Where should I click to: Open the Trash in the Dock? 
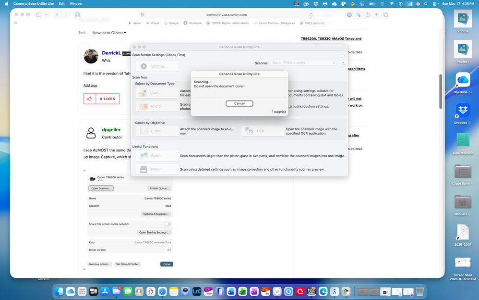point(419,291)
